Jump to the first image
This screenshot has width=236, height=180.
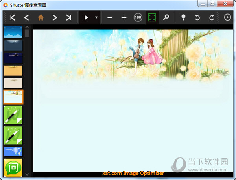[x=13, y=18]
